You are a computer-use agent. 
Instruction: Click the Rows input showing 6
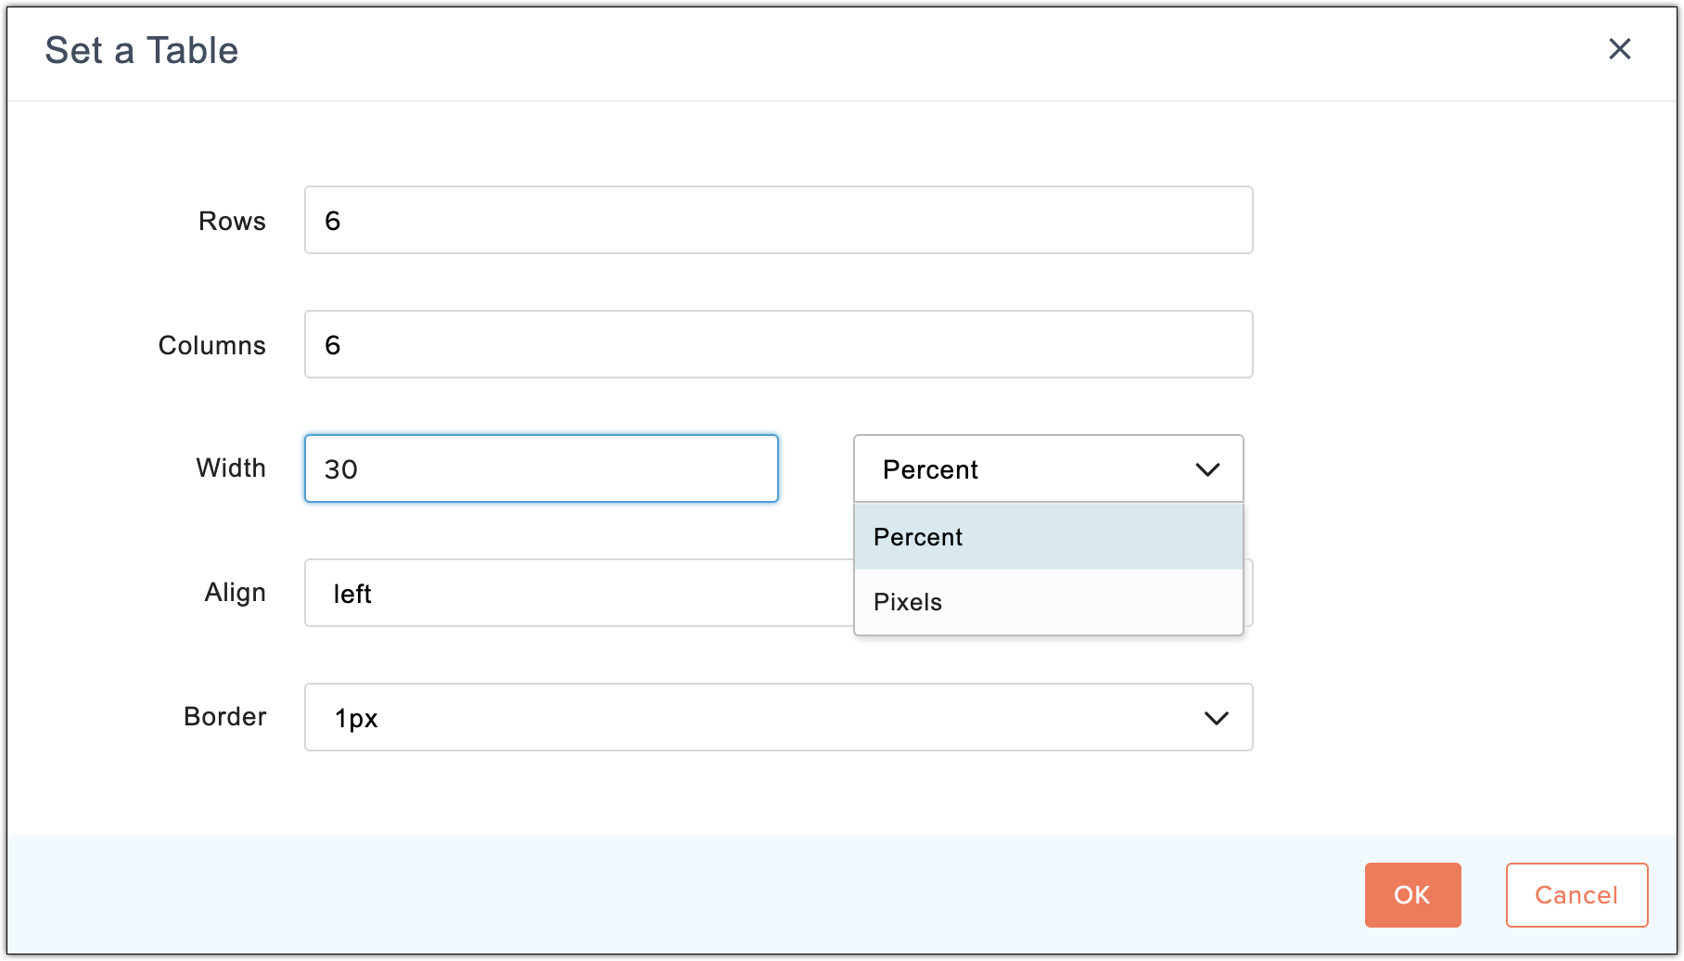pos(778,220)
